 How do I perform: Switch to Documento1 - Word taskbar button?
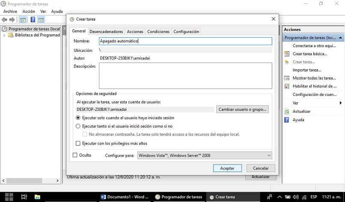coord(125,197)
